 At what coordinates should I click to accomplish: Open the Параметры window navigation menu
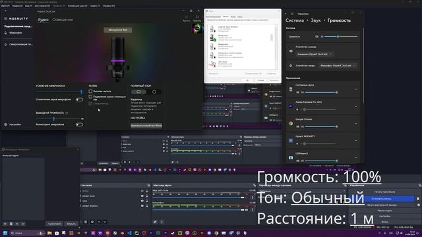point(292,13)
